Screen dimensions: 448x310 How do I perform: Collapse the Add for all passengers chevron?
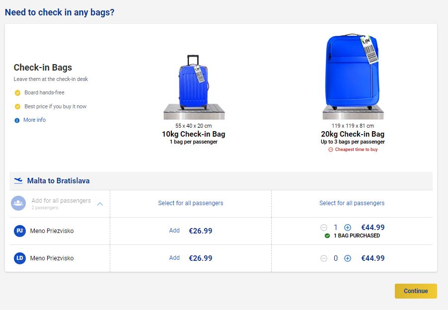pyautogui.click(x=100, y=204)
